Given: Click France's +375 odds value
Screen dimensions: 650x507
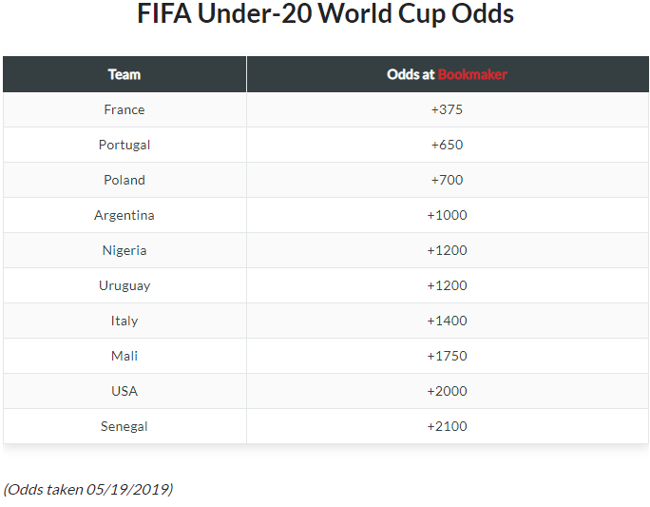Looking at the screenshot, I should (x=447, y=109).
